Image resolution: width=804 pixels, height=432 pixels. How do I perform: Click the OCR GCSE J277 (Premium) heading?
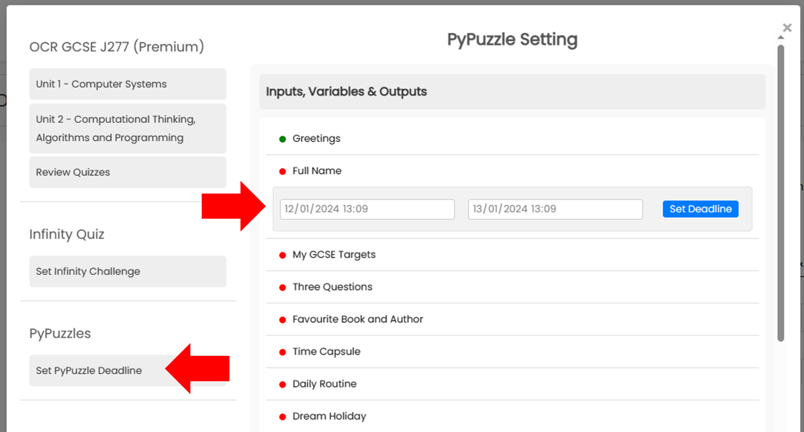116,47
